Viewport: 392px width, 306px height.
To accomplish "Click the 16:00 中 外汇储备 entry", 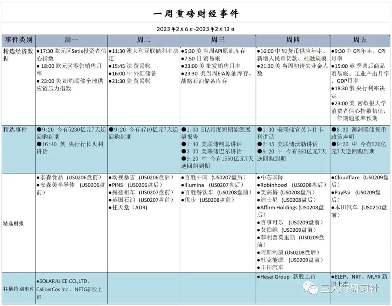I will (132, 74).
